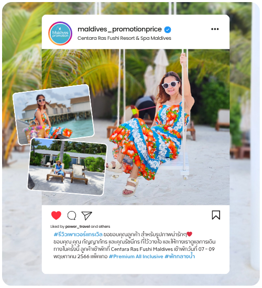Open the #พักกลางน้ำ hashtag

tap(180, 256)
